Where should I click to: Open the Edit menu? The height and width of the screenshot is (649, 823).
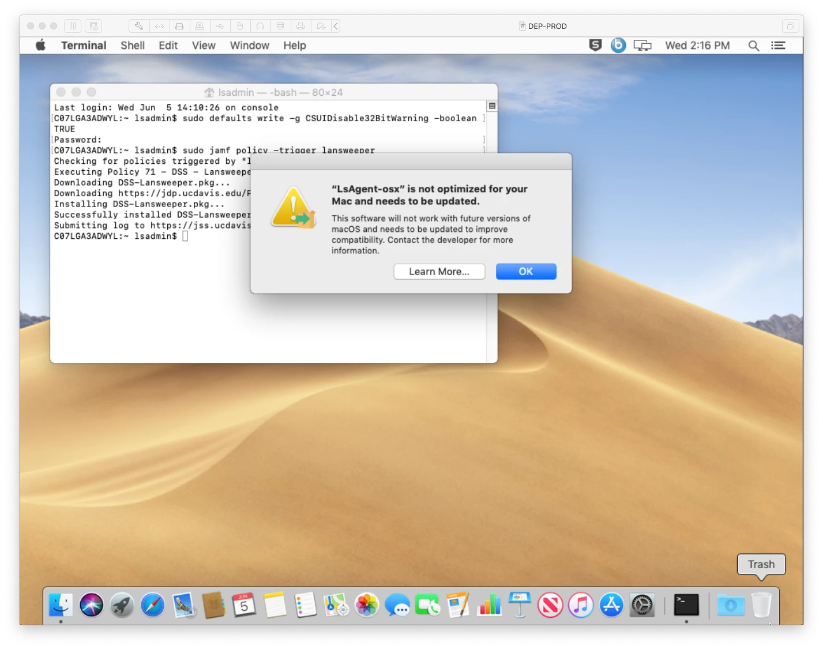click(x=168, y=45)
